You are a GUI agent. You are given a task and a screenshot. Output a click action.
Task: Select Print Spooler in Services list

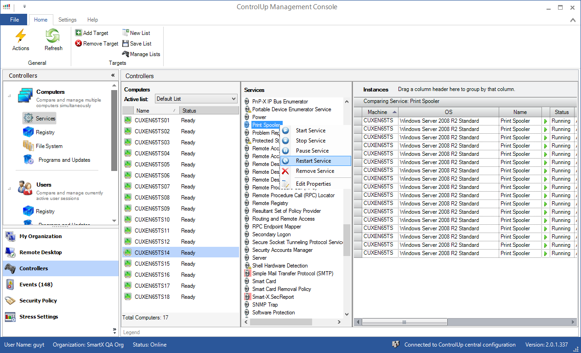tap(266, 125)
